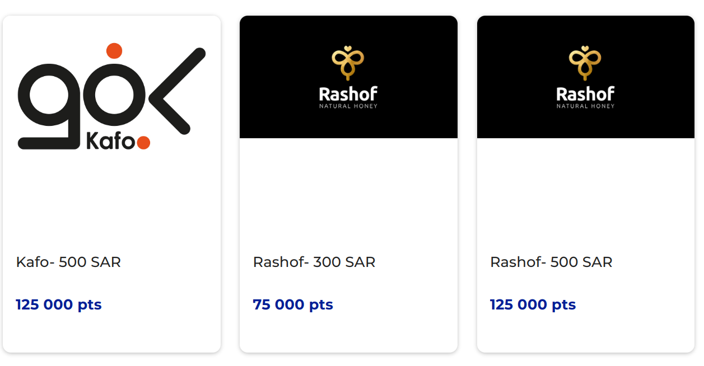Screen dimensions: 704x366
Task: Click the Natural Honey tagline on the 300 SAR card
Action: point(348,106)
